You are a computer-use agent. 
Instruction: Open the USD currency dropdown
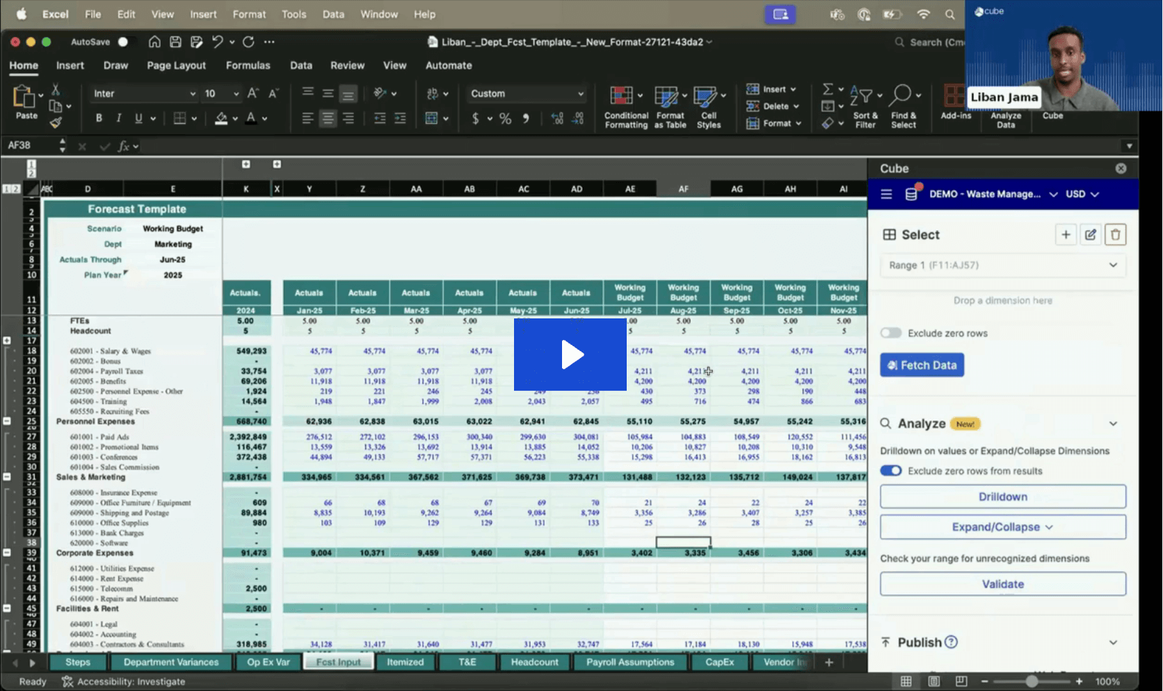(x=1082, y=195)
